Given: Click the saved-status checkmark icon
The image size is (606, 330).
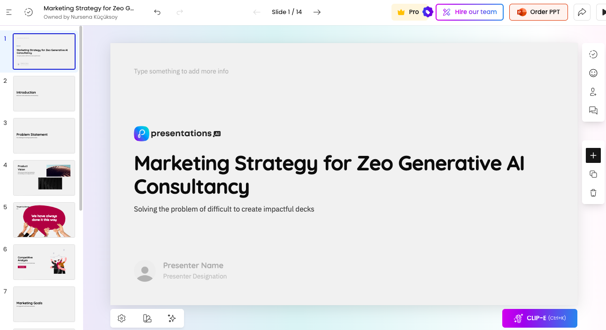Looking at the screenshot, I should (29, 12).
